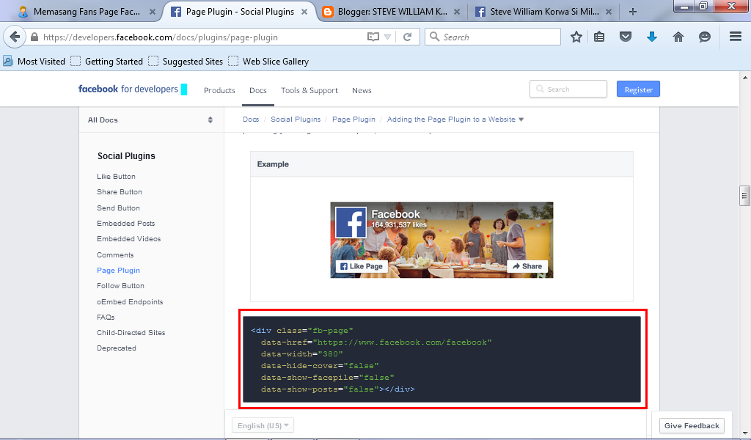Screen dimensions: 751x440
Task: Click the padlock site security icon
Action: pyautogui.click(x=34, y=37)
